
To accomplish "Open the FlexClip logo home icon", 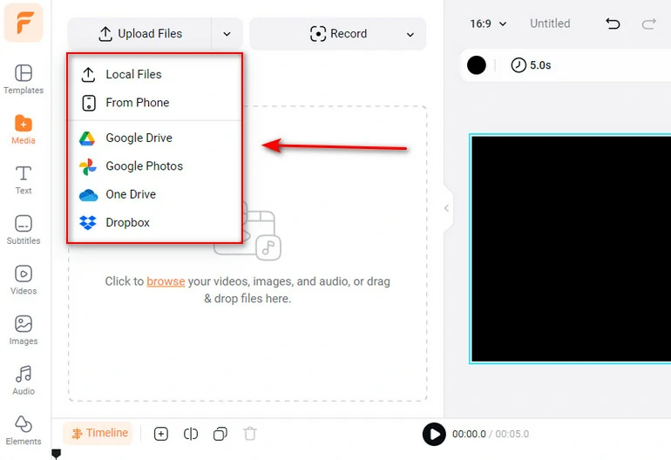I will 24,23.
